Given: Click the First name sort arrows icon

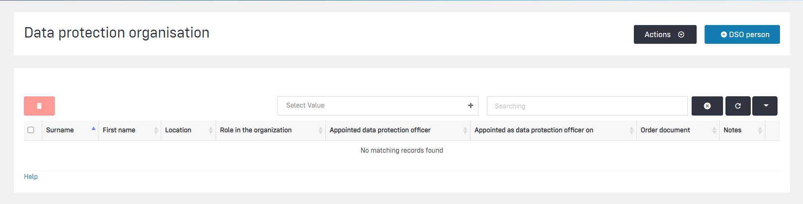Looking at the screenshot, I should (156, 130).
